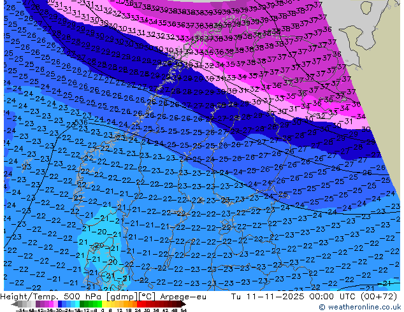Click the '536' contour height label
Viewport: 404px width, 312px height.
point(81,122)
